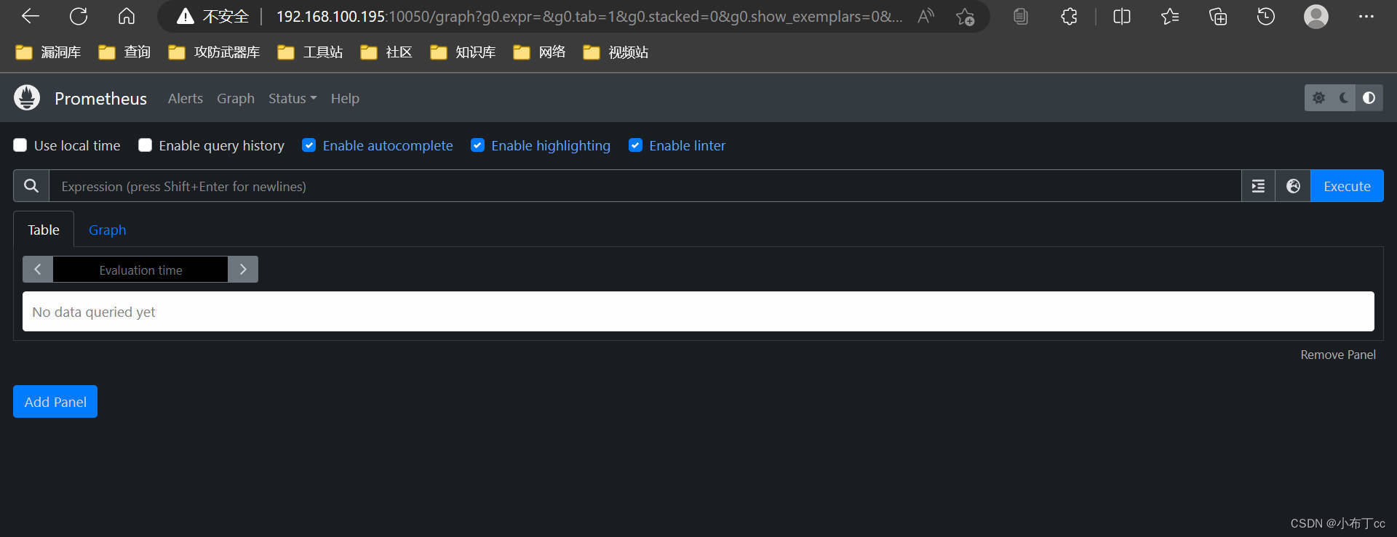Screen dimensions: 1397x537
Task: Open browser history clock icon
Action: (x=1266, y=16)
